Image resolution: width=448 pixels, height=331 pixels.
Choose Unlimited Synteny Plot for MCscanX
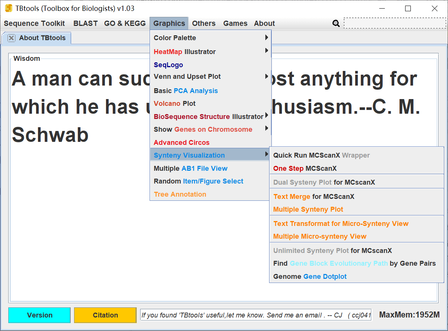click(x=357, y=251)
